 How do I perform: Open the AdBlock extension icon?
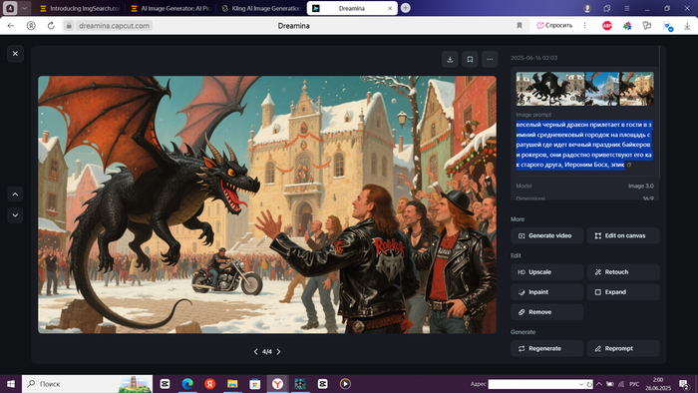606,26
